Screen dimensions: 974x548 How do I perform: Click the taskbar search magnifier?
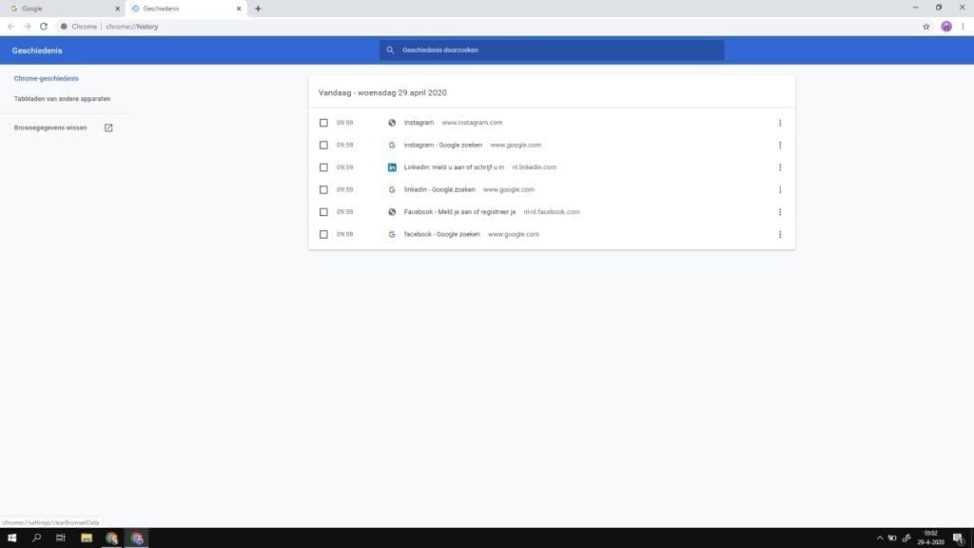37,538
